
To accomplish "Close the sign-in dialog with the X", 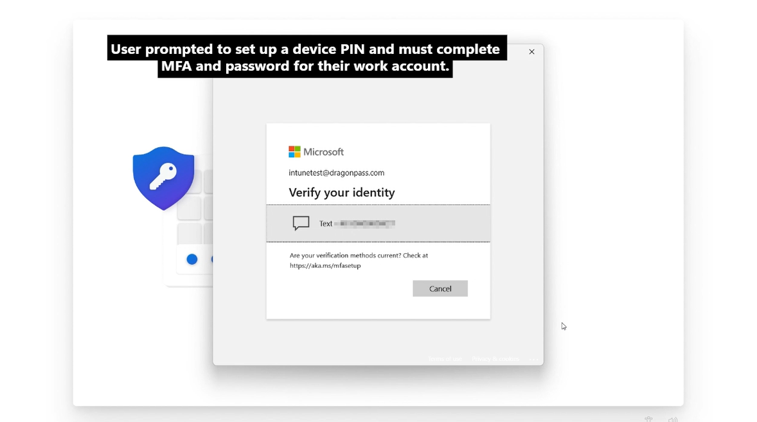I will pos(531,51).
